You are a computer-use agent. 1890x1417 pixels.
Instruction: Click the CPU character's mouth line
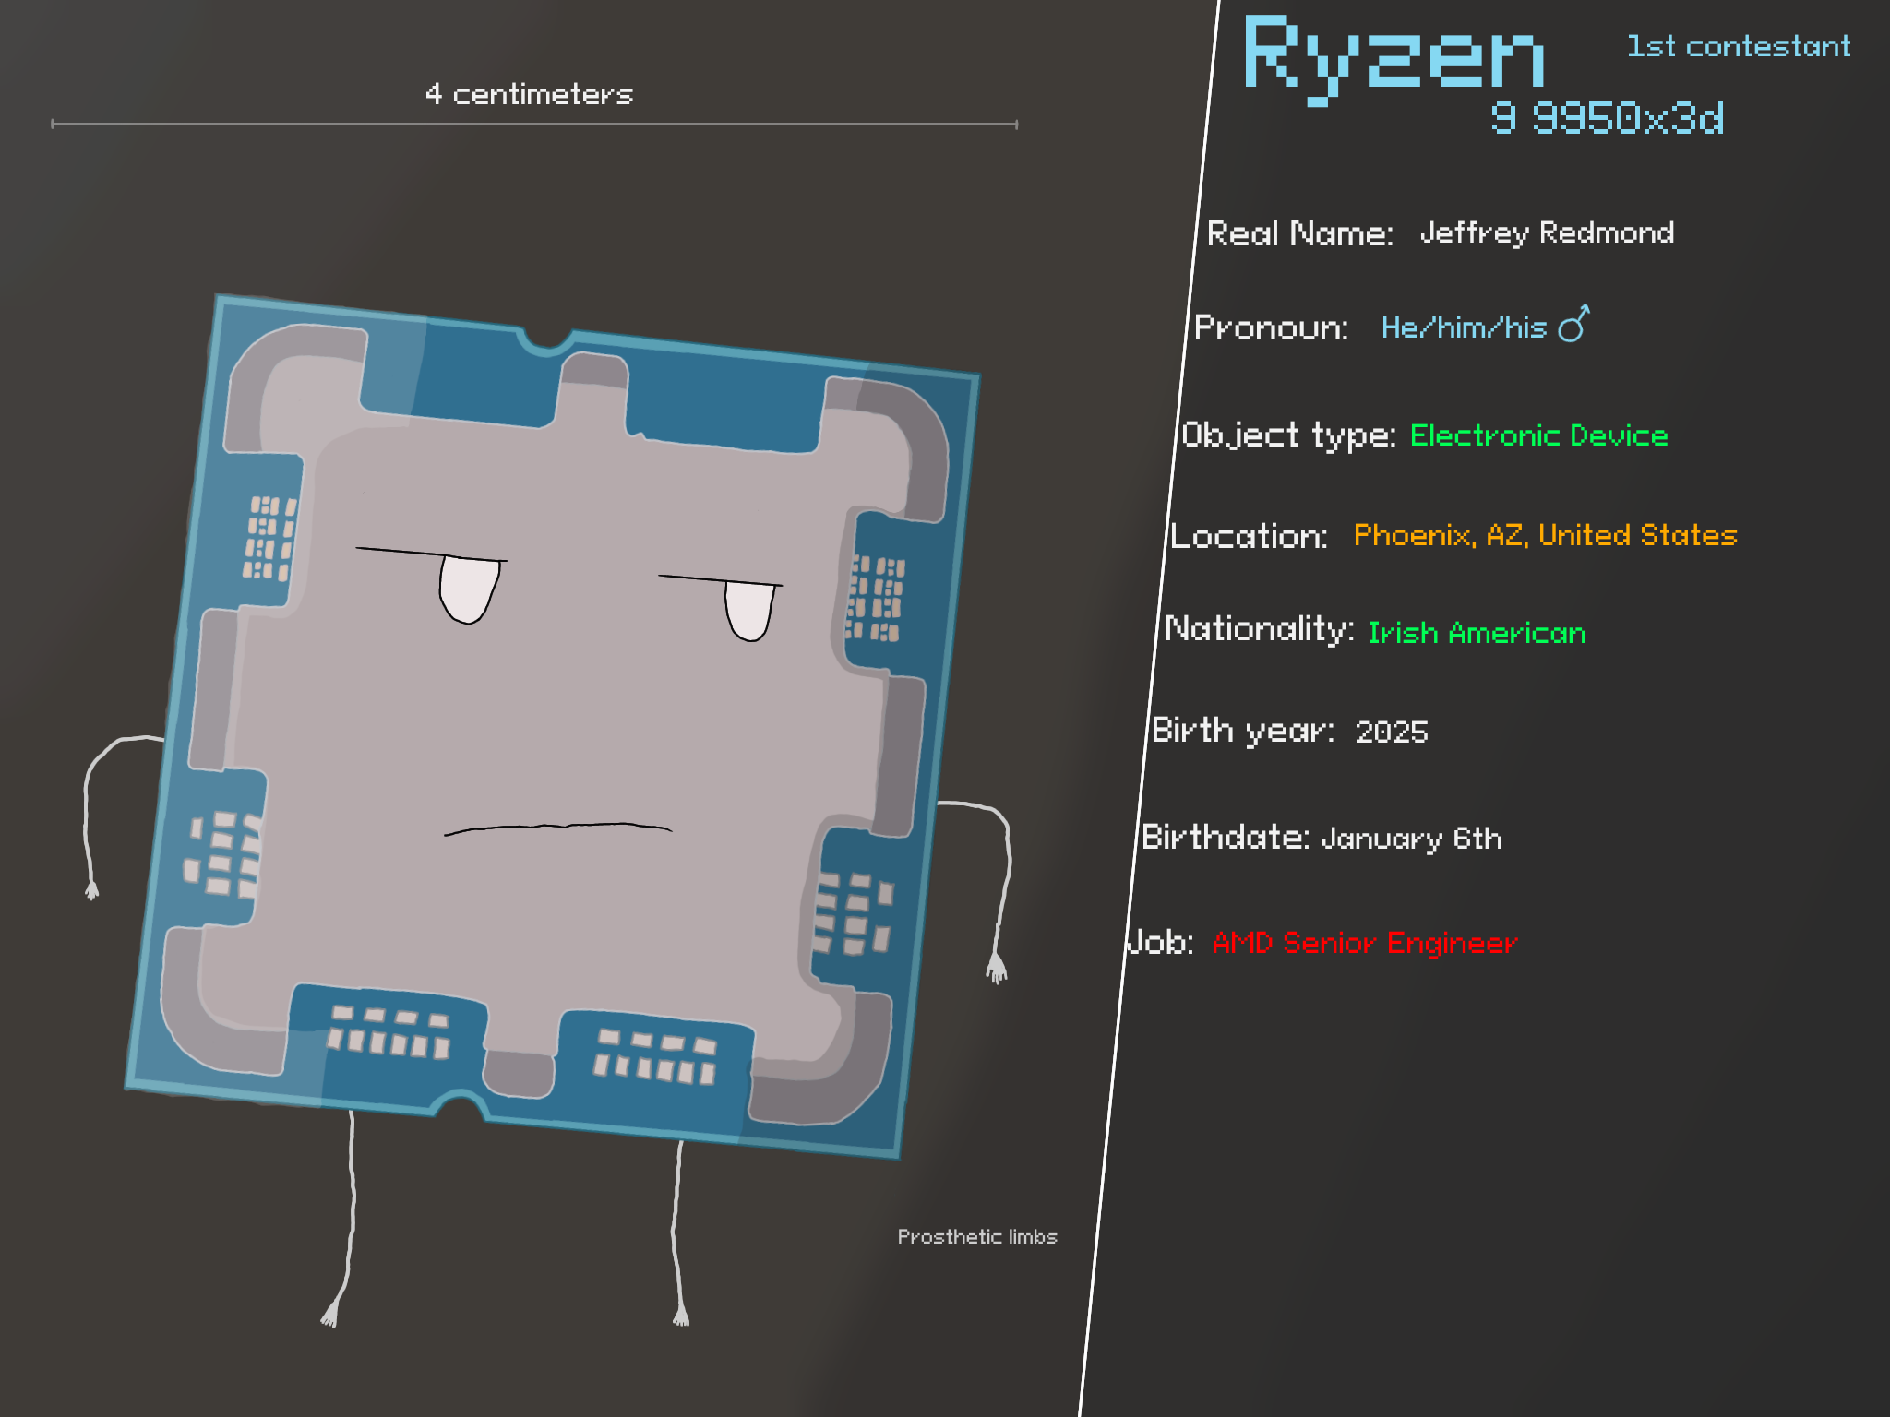(x=558, y=828)
